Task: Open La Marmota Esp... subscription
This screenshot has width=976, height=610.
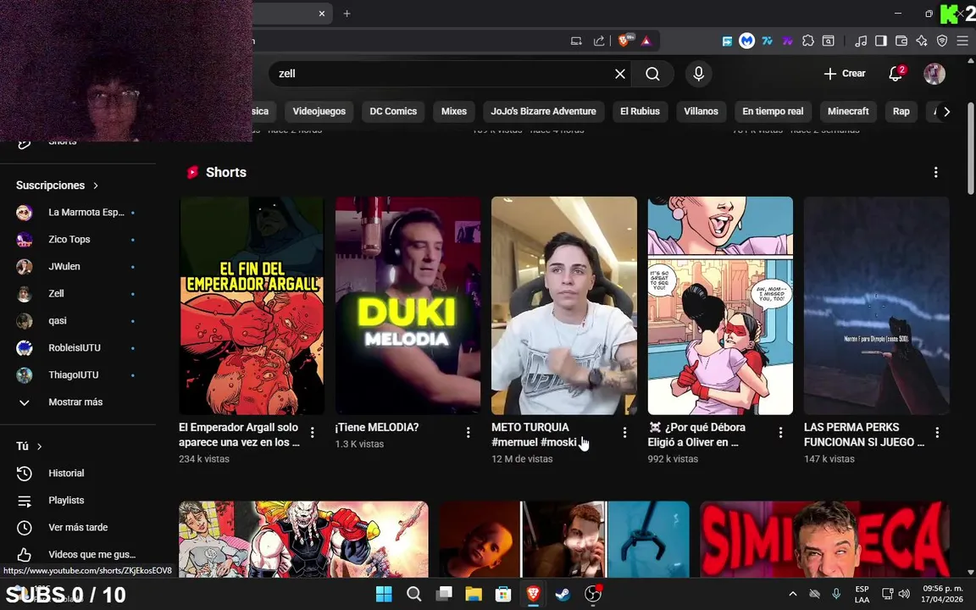Action: (78, 213)
